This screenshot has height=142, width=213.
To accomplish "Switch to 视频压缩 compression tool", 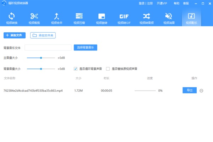I will (79, 18).
